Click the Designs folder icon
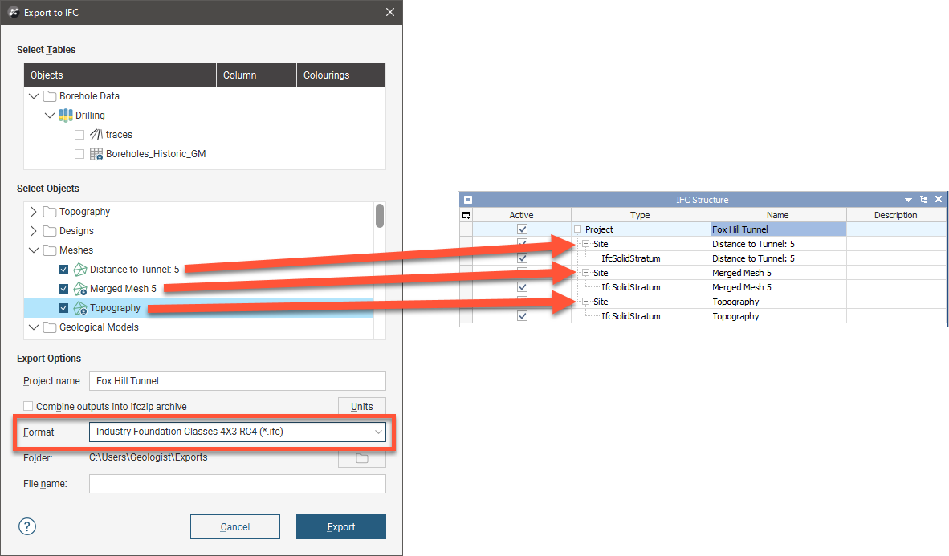949x556 pixels. pos(50,231)
